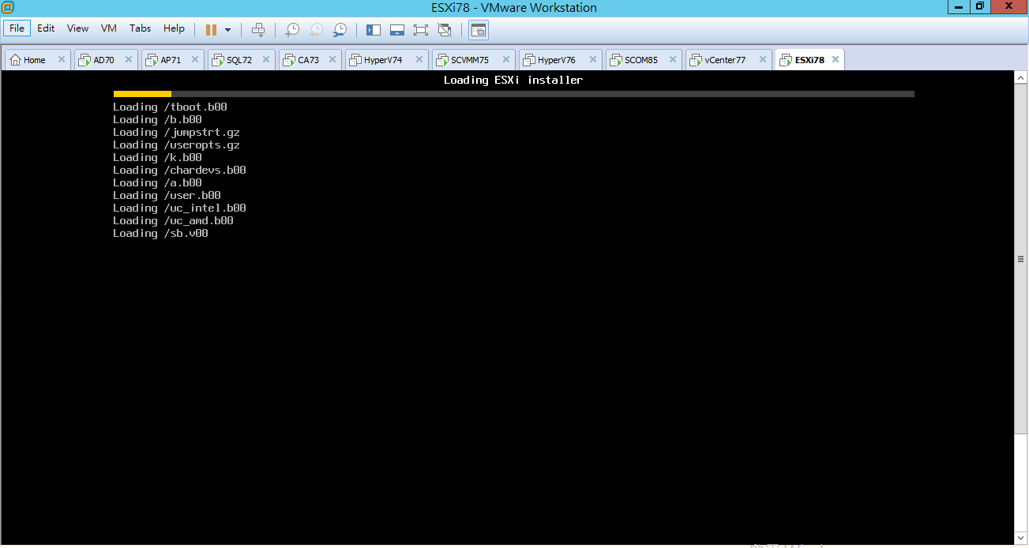Image resolution: width=1029 pixels, height=548 pixels.
Task: Click the VMware Workstation title bar icon
Action: click(x=8, y=7)
